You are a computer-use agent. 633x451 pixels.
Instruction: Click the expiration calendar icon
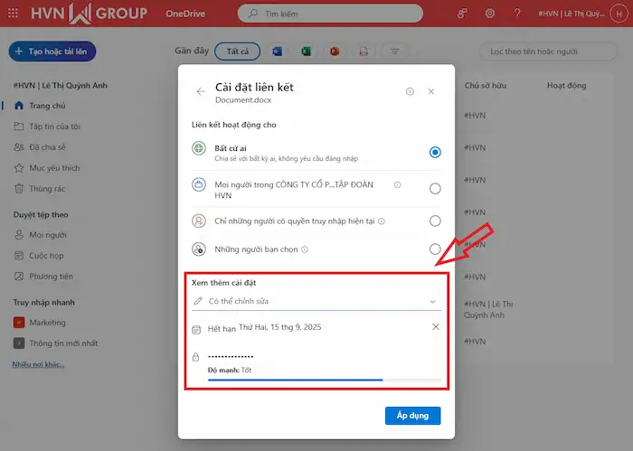coord(196,330)
